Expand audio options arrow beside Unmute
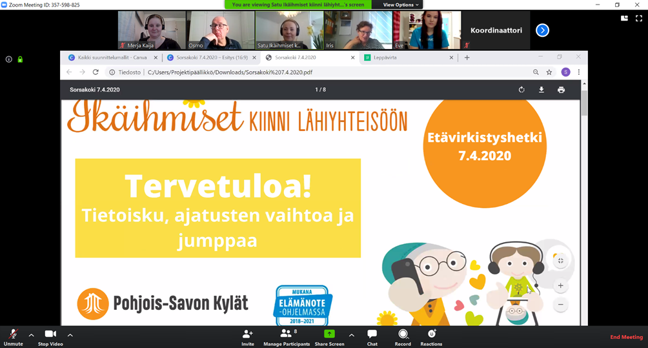Viewport: 648px width, 348px height. (x=31, y=335)
